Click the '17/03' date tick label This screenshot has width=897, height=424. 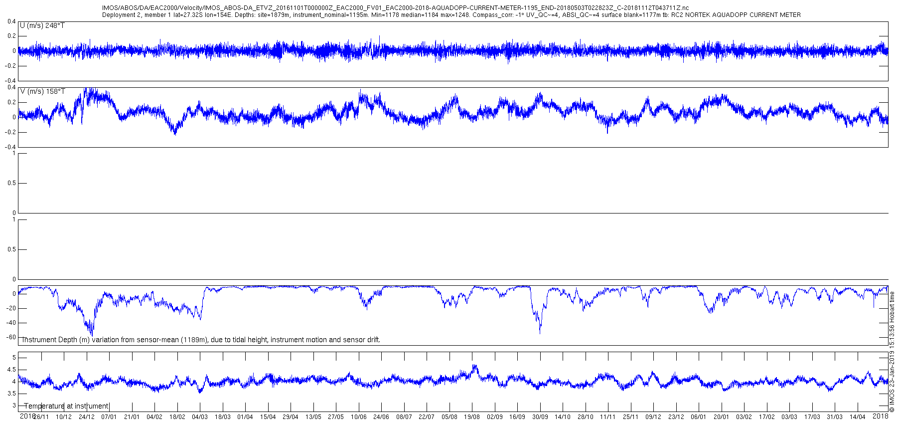pyautogui.click(x=812, y=417)
